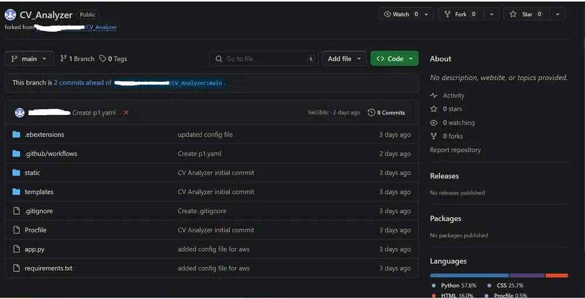Open the templates folder name
The image size is (585, 299).
[x=39, y=192]
